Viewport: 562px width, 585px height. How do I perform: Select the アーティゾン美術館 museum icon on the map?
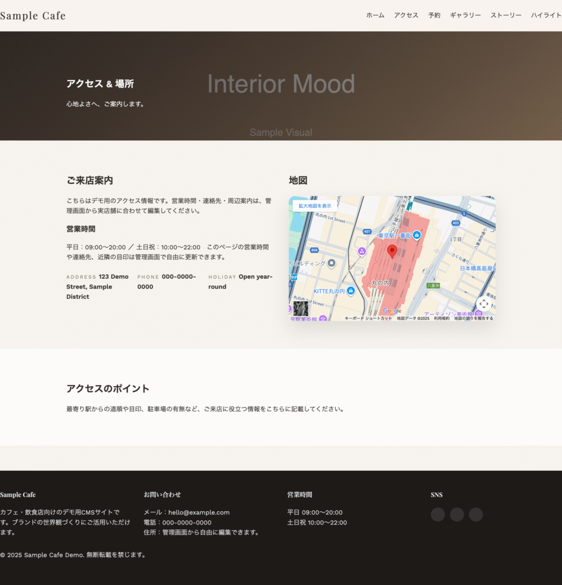(479, 312)
